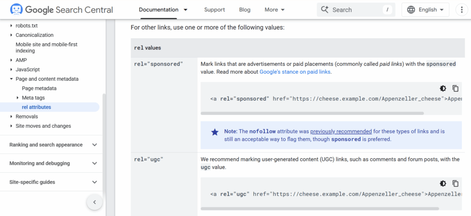Toggle dark theme on ugc code sample
This screenshot has width=471, height=216.
[x=443, y=183]
